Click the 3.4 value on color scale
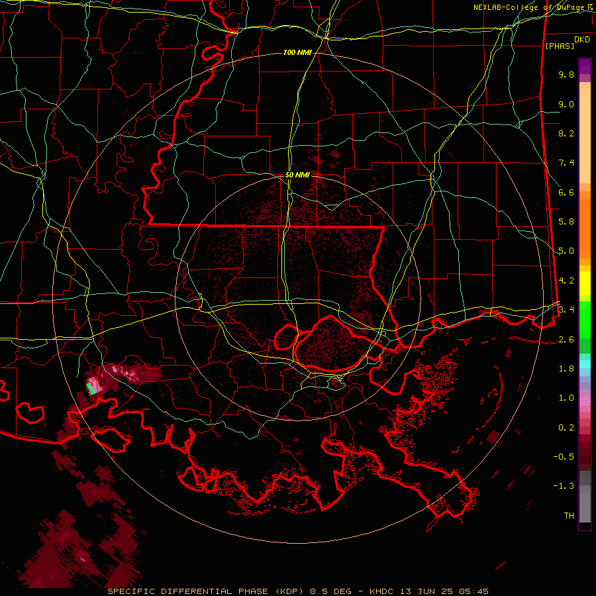596x596 pixels. [566, 310]
